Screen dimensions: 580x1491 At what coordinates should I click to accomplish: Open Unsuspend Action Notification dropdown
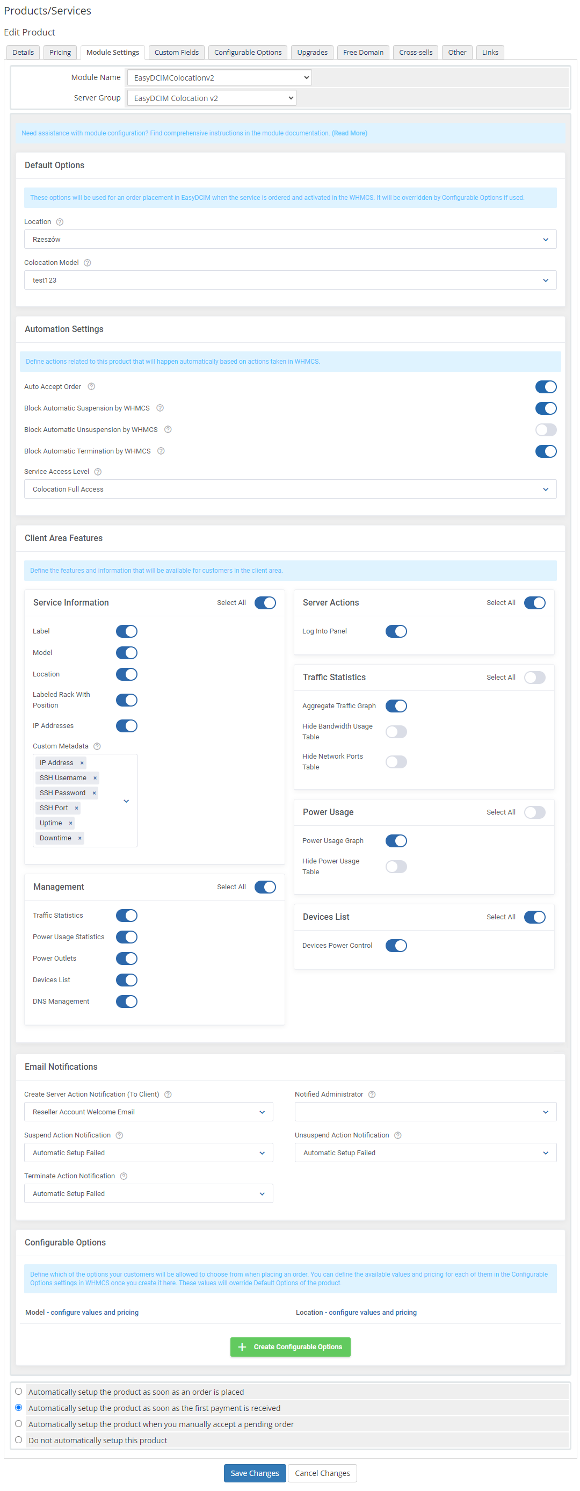[x=426, y=1153]
